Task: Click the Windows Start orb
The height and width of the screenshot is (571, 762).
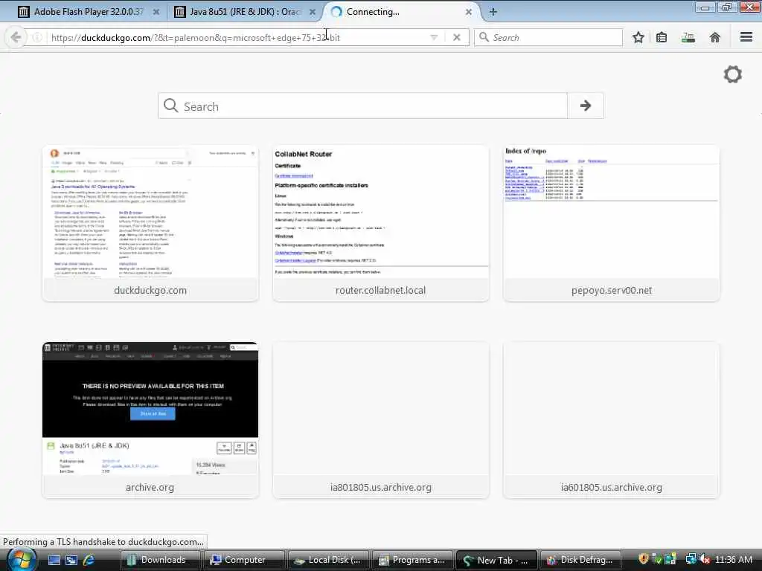Action: 21,559
